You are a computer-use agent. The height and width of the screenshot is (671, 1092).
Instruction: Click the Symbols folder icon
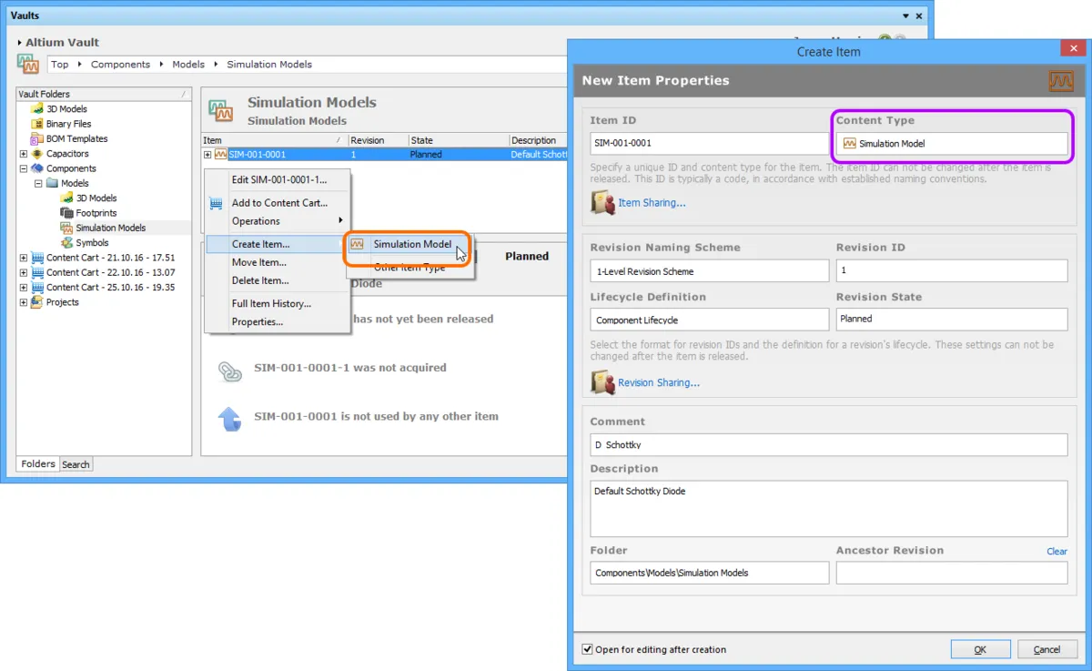click(x=67, y=243)
